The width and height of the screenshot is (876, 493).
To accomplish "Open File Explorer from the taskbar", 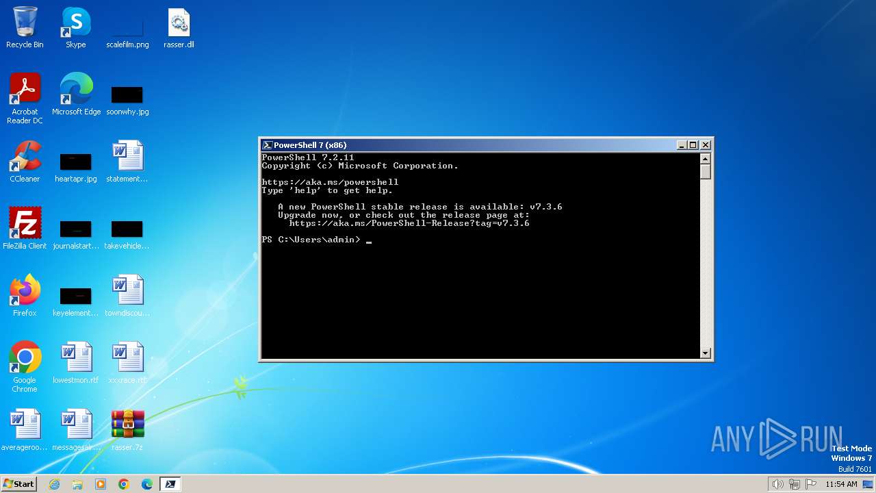I will tap(77, 484).
